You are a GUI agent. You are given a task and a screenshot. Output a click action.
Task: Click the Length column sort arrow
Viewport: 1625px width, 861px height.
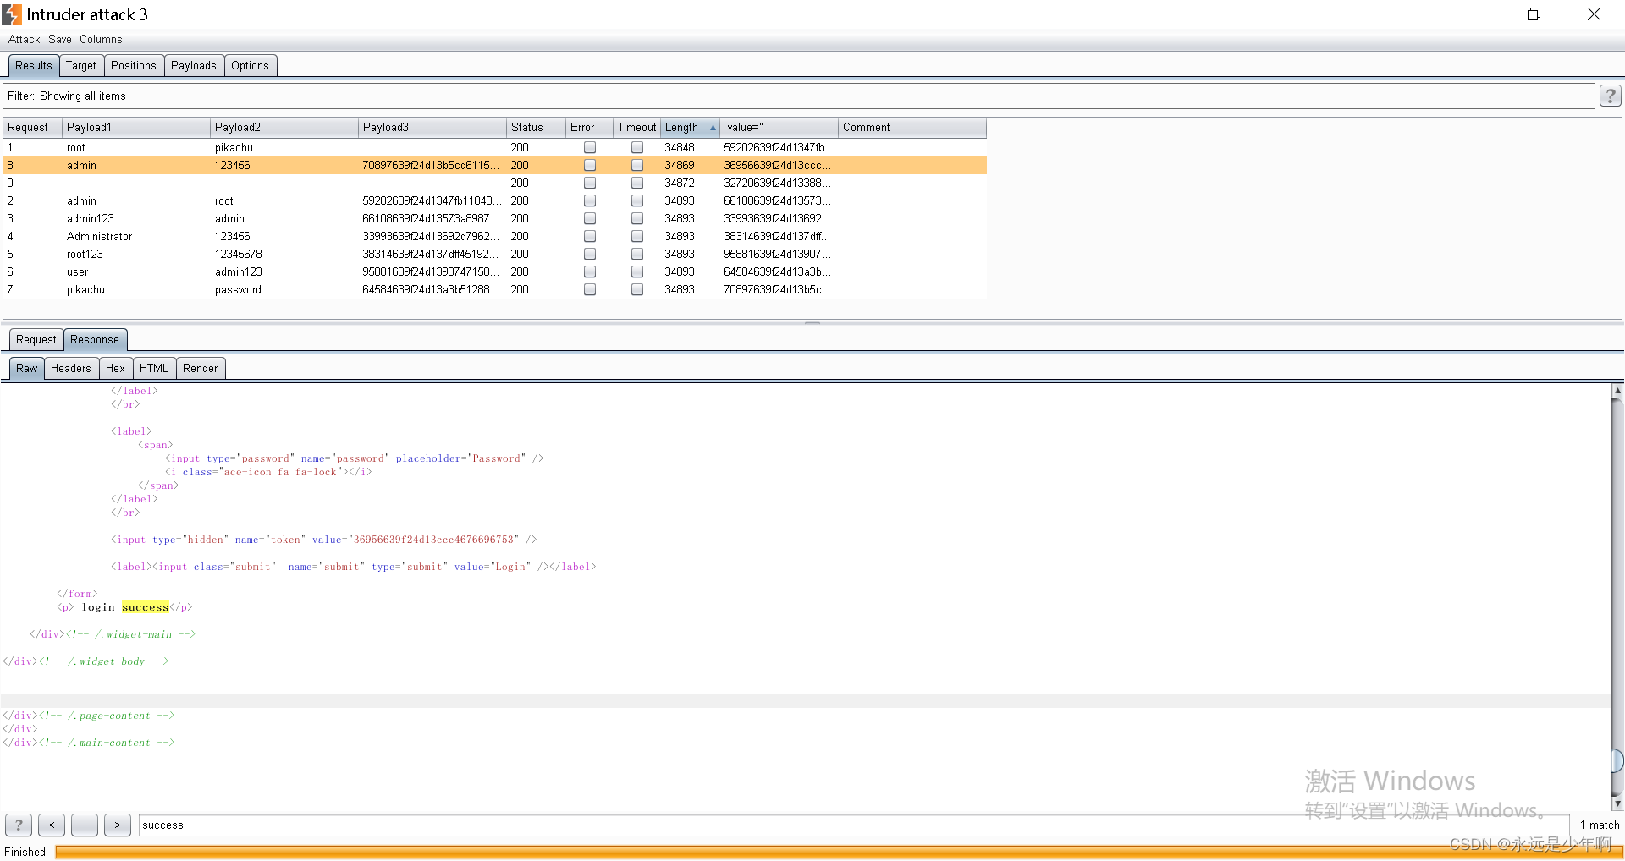click(x=713, y=128)
